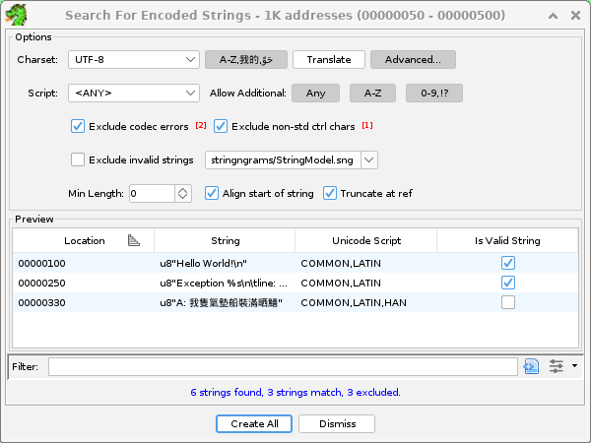The width and height of the screenshot is (591, 443).
Task: Toggle Exclude non-std ctrl chars checkbox
Action: click(221, 126)
